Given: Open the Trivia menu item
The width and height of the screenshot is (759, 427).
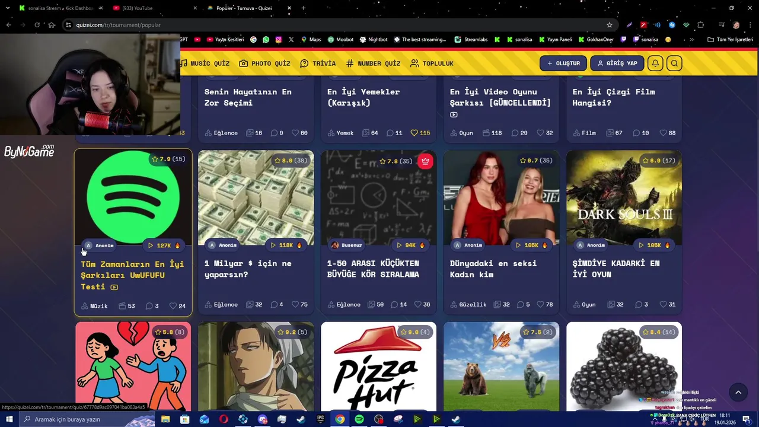Looking at the screenshot, I should (318, 63).
